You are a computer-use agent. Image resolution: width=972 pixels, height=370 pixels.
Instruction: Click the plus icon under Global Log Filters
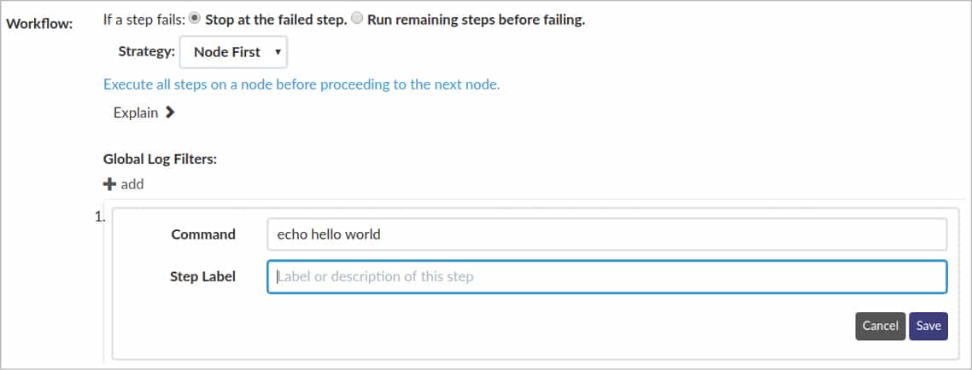point(109,184)
